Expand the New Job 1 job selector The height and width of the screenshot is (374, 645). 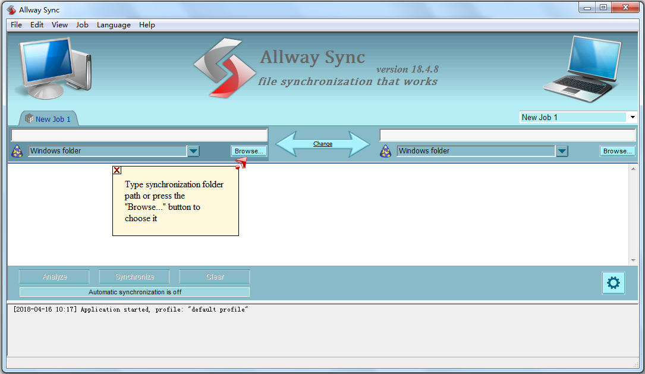click(x=632, y=117)
